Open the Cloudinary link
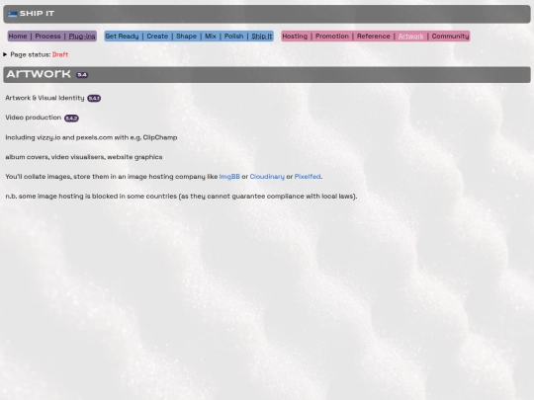534x400 pixels. tap(267, 177)
